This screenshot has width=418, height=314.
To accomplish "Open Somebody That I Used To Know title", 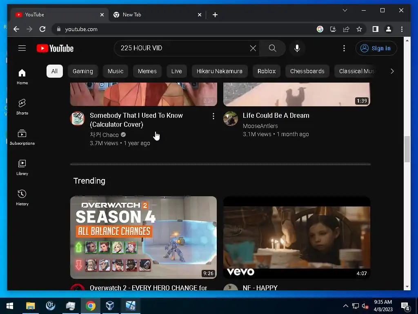I will point(136,120).
